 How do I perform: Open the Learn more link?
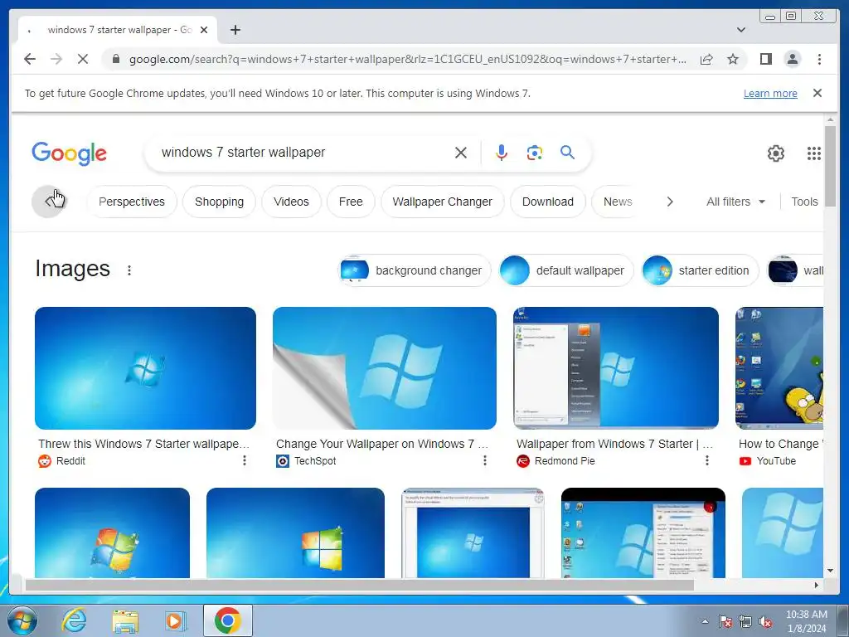pyautogui.click(x=770, y=93)
